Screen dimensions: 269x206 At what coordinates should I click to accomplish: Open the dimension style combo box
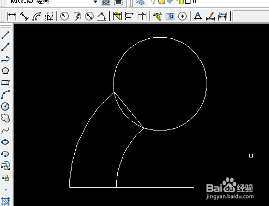pyautogui.click(x=251, y=16)
